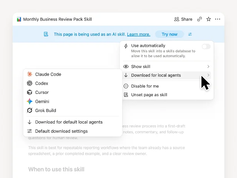Pick Grok Build from the submenu

(73, 111)
